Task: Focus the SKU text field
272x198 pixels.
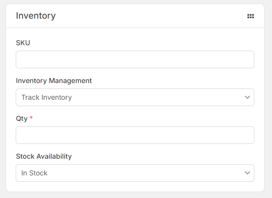Action: point(135,59)
